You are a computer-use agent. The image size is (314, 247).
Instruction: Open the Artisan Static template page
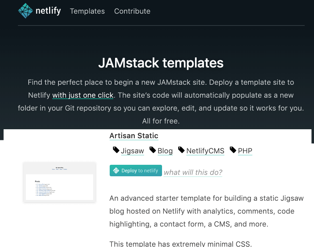tap(134, 136)
